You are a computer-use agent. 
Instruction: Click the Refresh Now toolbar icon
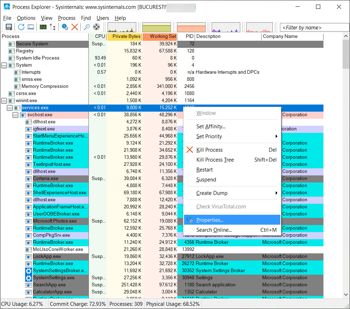click(21, 27)
